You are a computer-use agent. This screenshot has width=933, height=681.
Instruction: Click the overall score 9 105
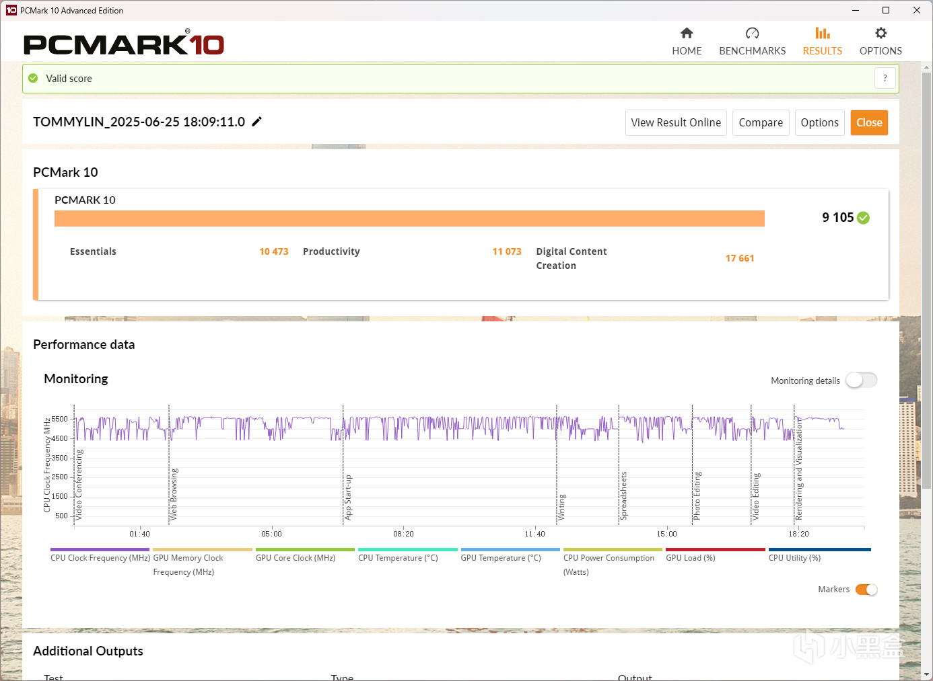837,217
